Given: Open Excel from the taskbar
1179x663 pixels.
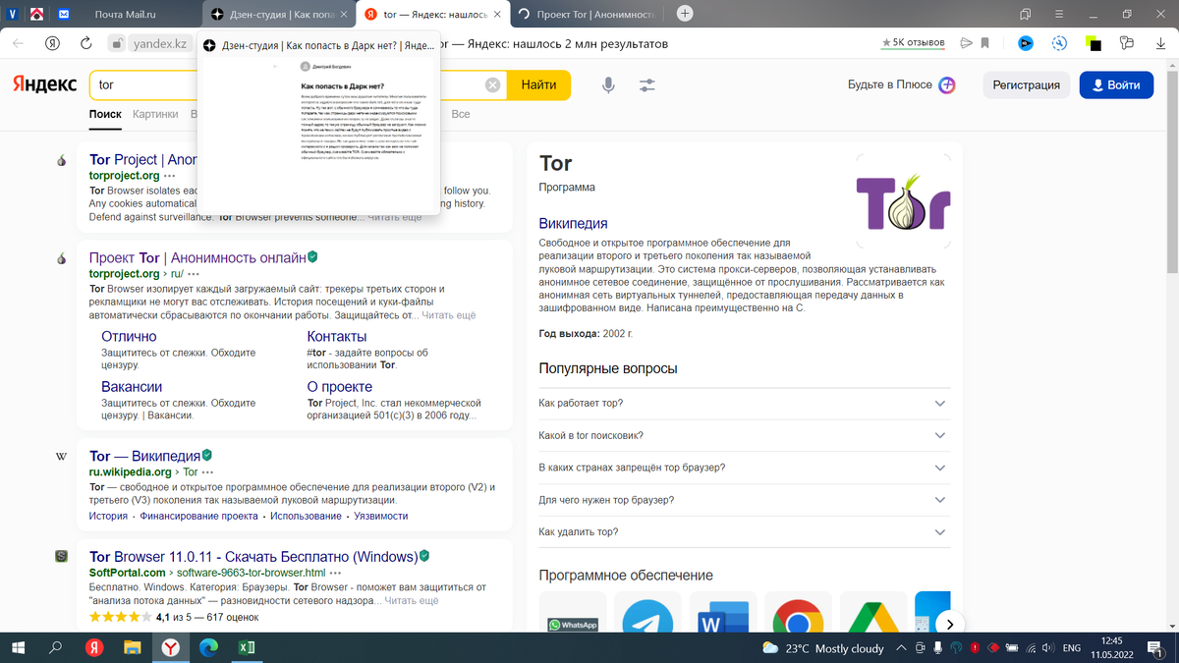Looking at the screenshot, I should pos(248,648).
